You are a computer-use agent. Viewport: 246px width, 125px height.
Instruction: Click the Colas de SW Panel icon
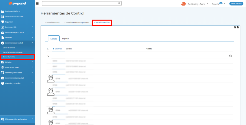(2, 67)
